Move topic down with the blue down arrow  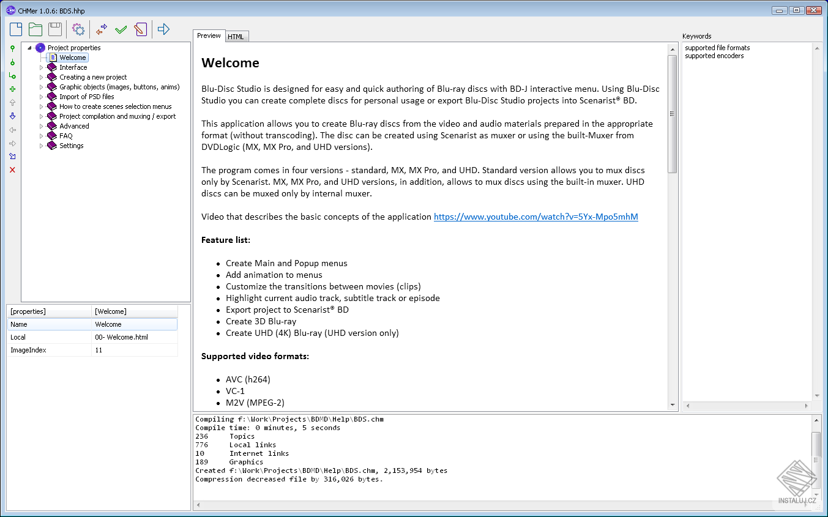pos(12,116)
